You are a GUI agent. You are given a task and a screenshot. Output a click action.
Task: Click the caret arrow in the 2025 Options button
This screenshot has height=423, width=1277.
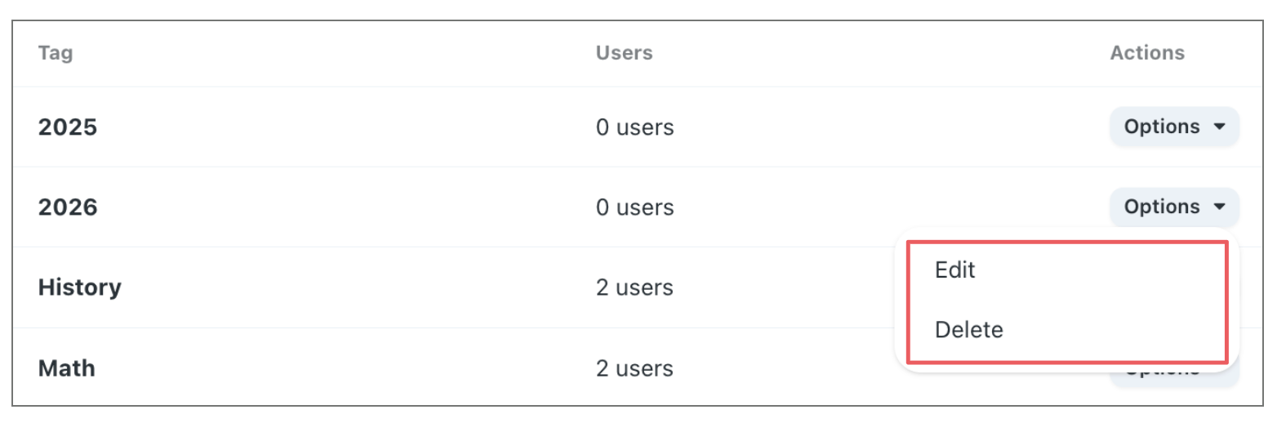1219,127
